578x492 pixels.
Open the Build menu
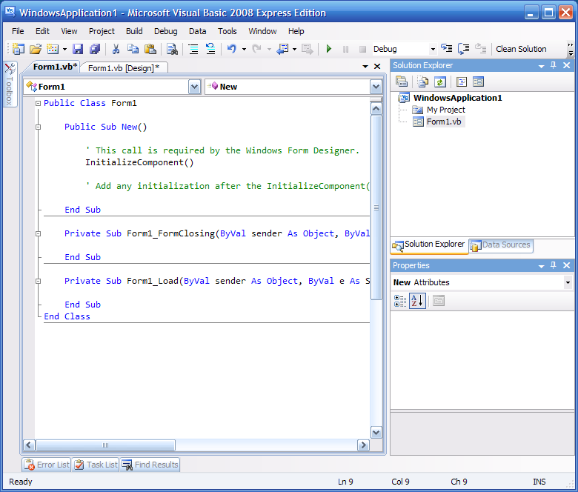(134, 31)
